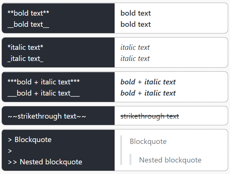Click the ~~strikethrough text~~ code line

47,116
